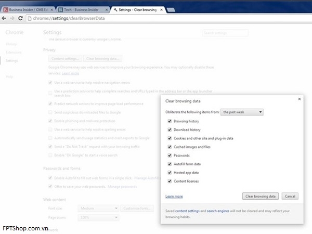This screenshot has width=312, height=234.
Task: Click the browser back arrow
Action: [4, 18]
